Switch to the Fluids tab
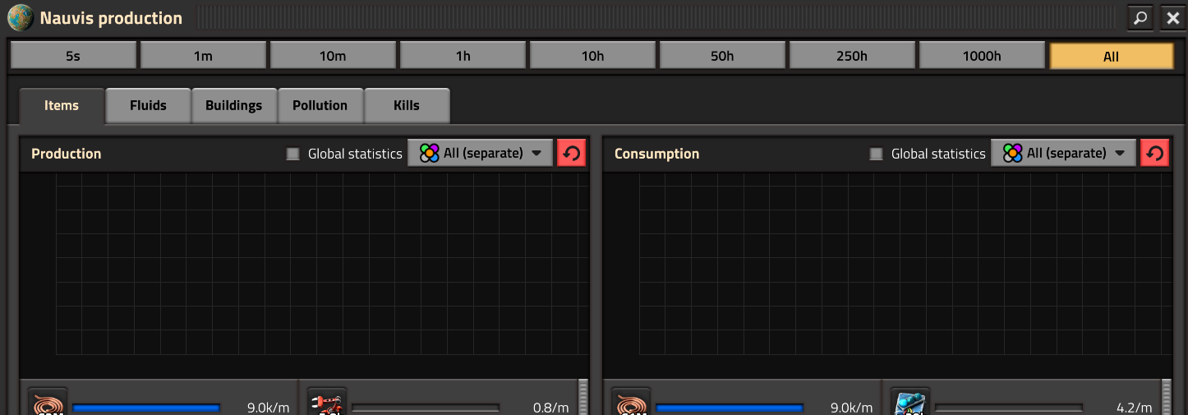The height and width of the screenshot is (415, 1188). tap(148, 105)
